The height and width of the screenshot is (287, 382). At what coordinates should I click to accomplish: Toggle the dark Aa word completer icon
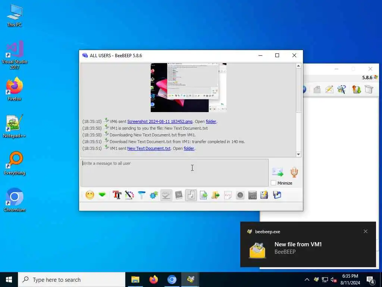pos(179,195)
